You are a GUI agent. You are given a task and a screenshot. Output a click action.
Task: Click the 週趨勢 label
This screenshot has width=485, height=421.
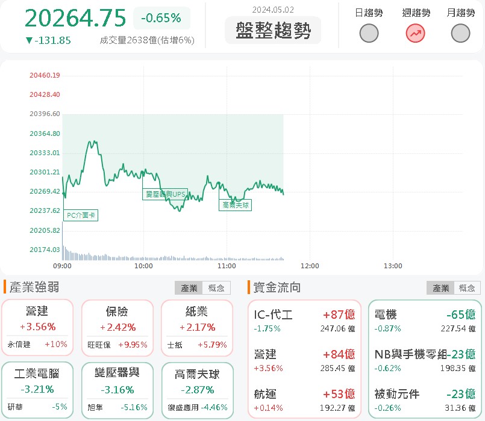[416, 13]
